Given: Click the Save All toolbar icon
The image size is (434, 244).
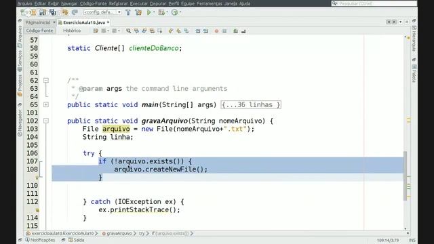Looking at the screenshot, I should [x=53, y=12].
